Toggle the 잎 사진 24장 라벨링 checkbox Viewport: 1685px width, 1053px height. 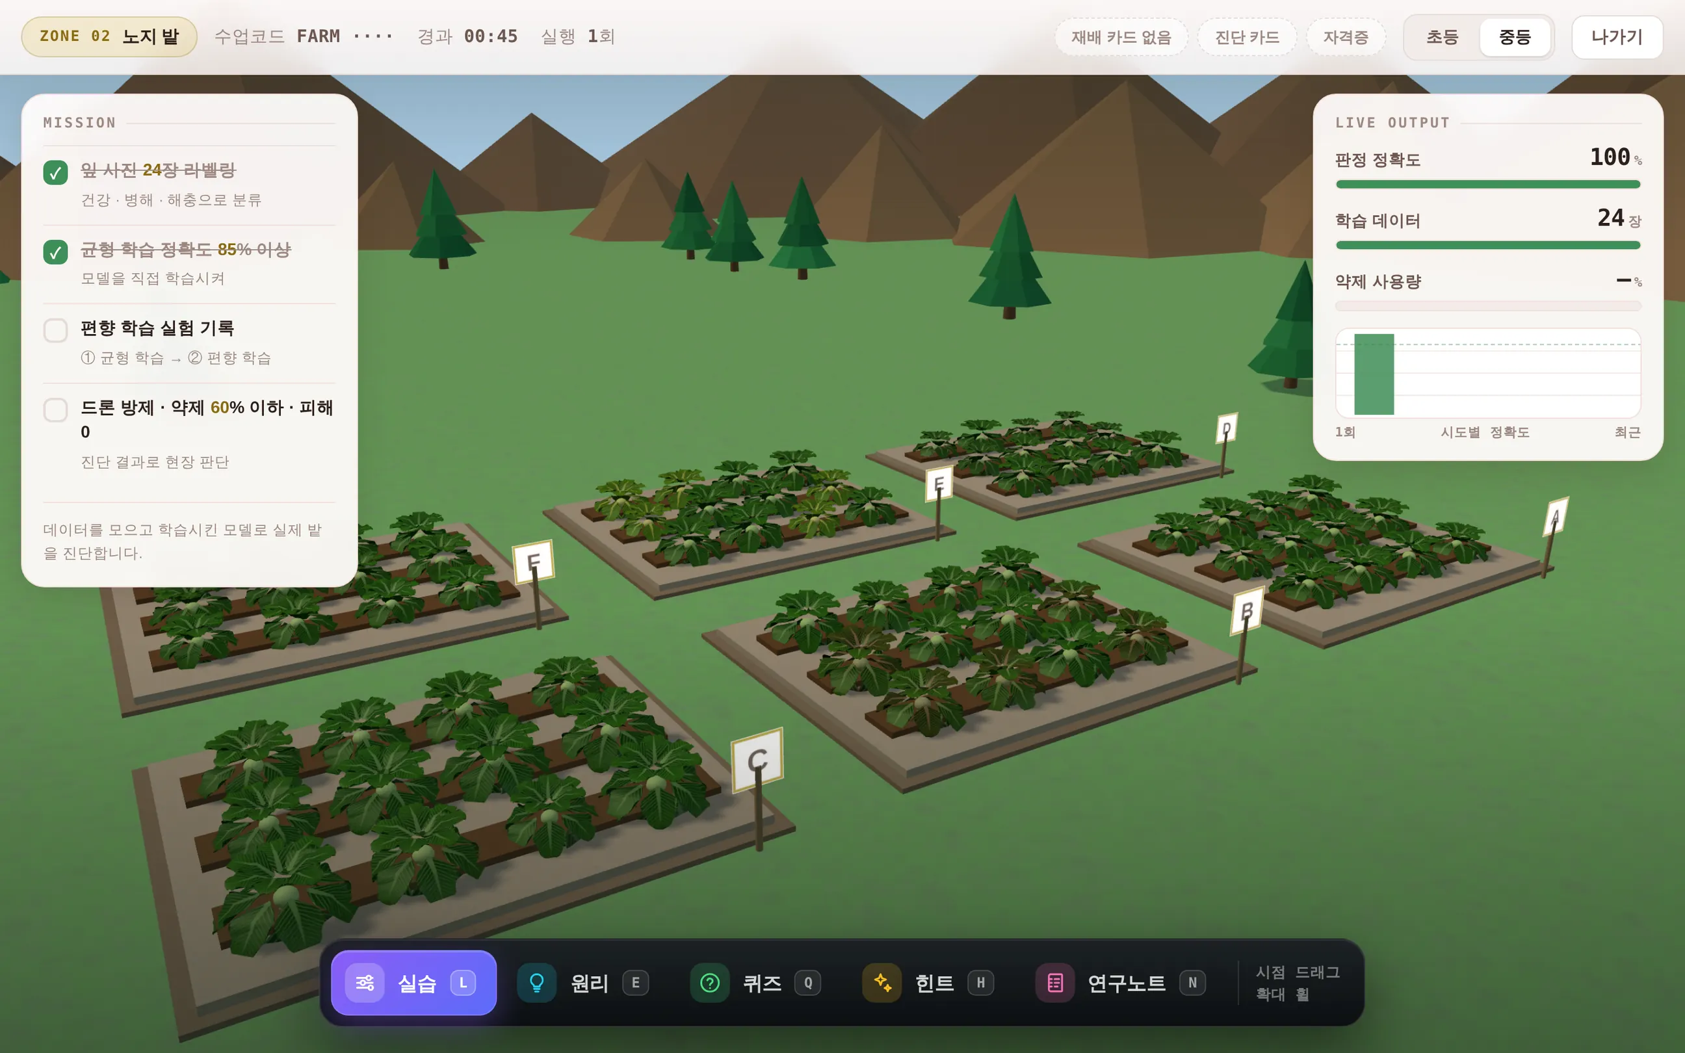coord(56,172)
